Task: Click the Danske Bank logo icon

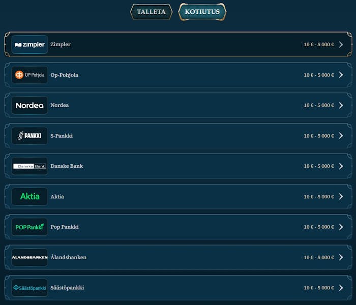Action: tap(29, 166)
